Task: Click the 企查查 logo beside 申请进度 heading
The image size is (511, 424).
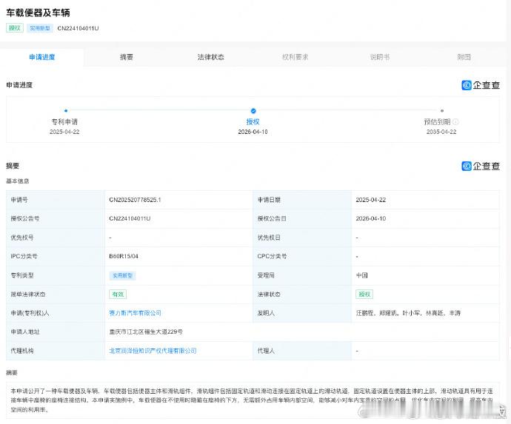Action: pos(481,85)
